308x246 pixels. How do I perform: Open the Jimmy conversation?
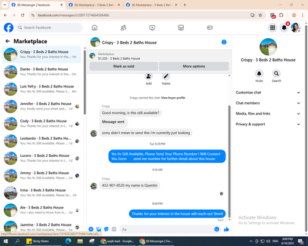41,175
